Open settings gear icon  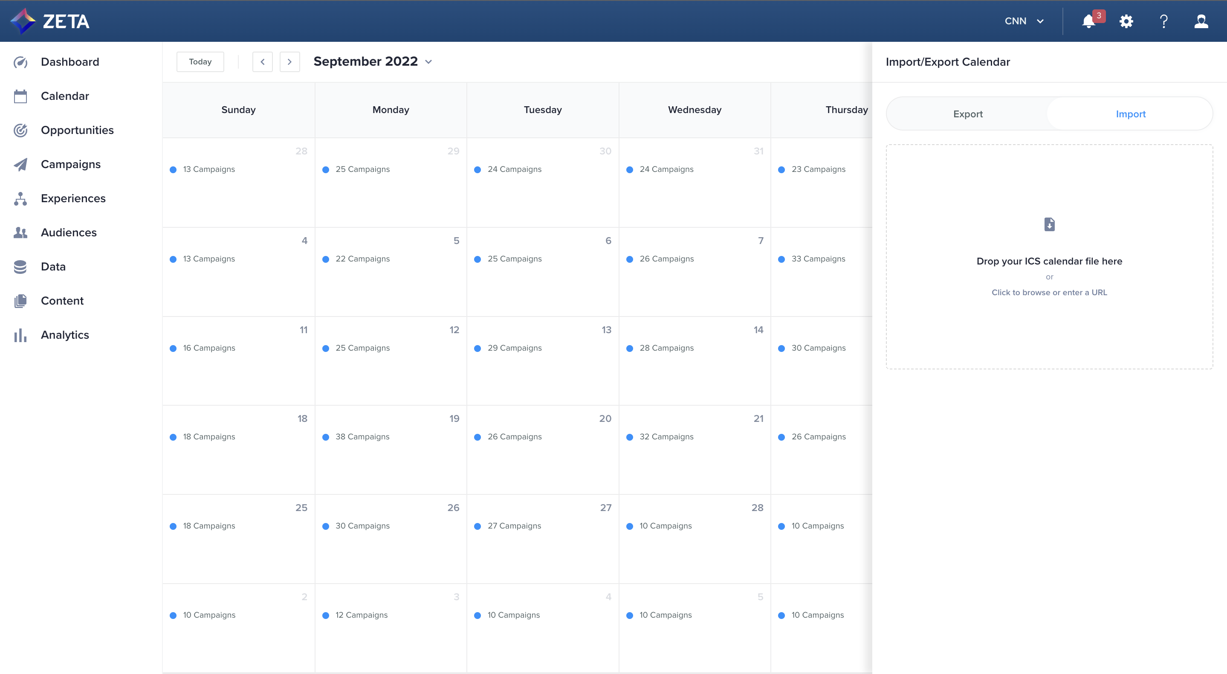1126,21
